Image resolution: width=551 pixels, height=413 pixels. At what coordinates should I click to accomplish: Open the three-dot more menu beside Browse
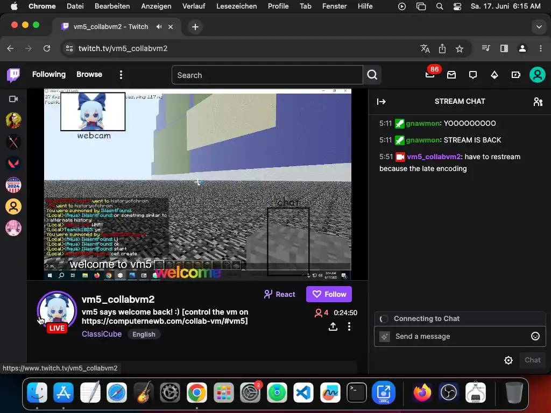pos(121,75)
